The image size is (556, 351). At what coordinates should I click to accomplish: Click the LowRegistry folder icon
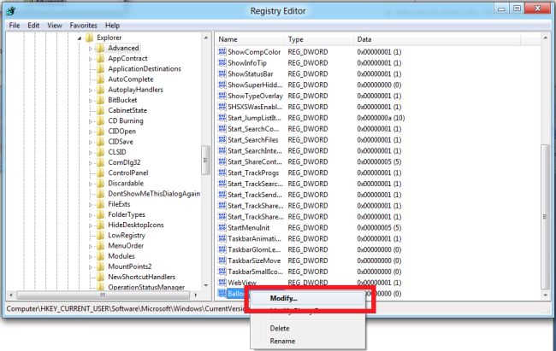tap(101, 235)
